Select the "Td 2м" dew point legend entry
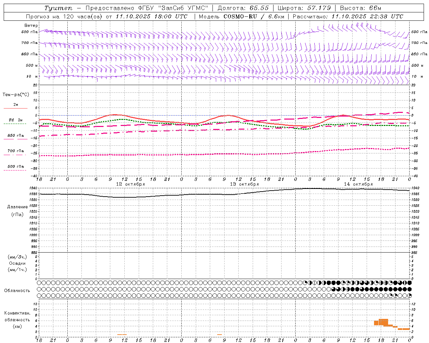The image size is (429, 343). pos(16,120)
